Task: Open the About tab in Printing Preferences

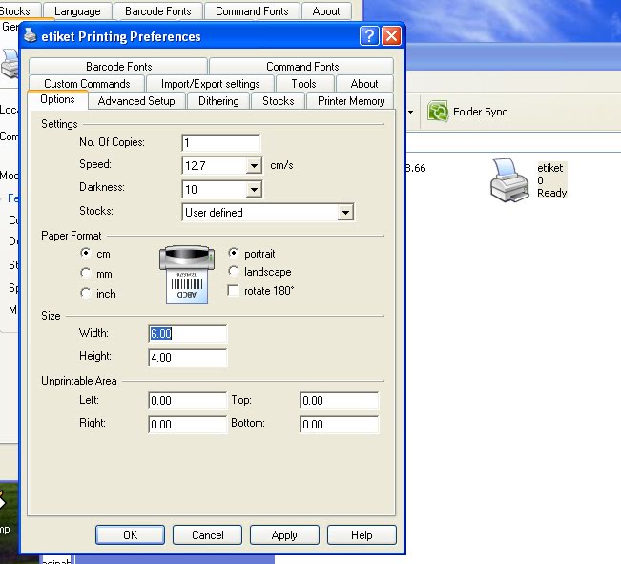Action: (x=364, y=84)
